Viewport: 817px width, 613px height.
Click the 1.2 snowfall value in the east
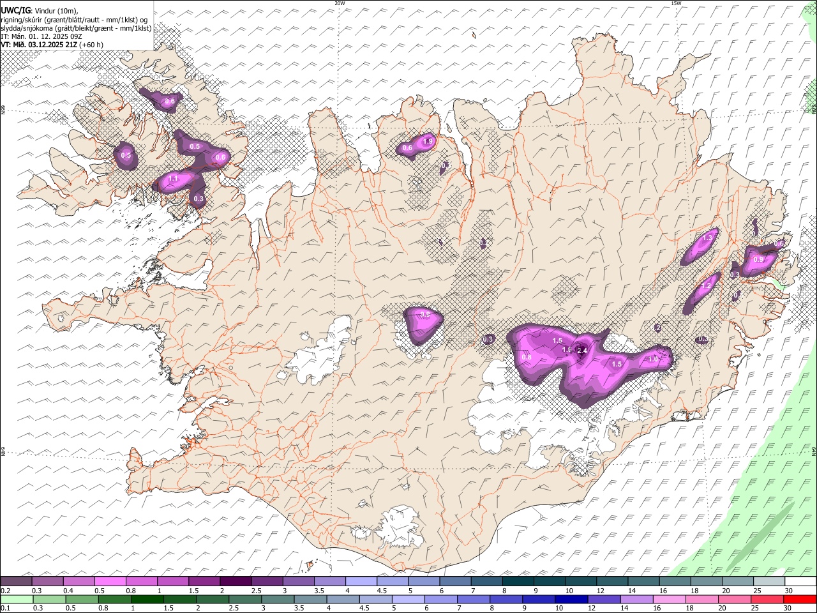pos(706,287)
